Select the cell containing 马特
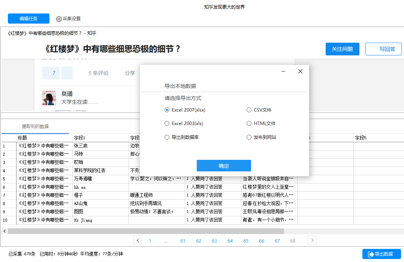The width and height of the screenshot is (404, 262). pyautogui.click(x=101, y=154)
